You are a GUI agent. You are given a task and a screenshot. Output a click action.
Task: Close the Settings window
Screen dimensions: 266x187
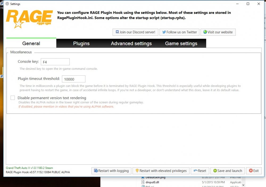[259, 4]
